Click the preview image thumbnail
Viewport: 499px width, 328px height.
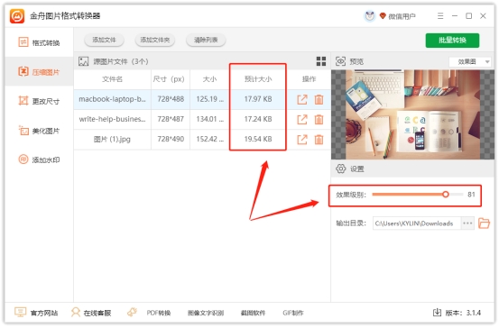coord(412,114)
